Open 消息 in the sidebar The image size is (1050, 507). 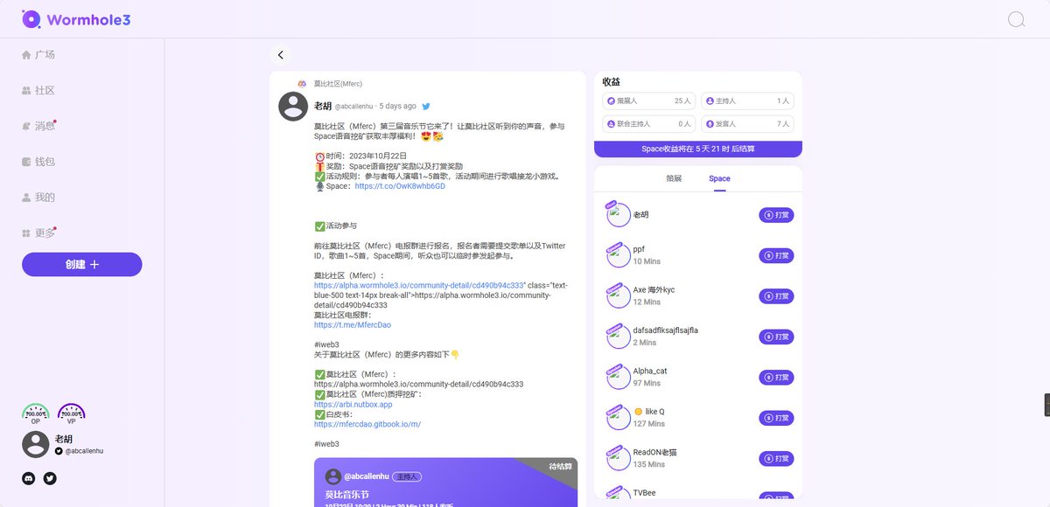(38, 126)
